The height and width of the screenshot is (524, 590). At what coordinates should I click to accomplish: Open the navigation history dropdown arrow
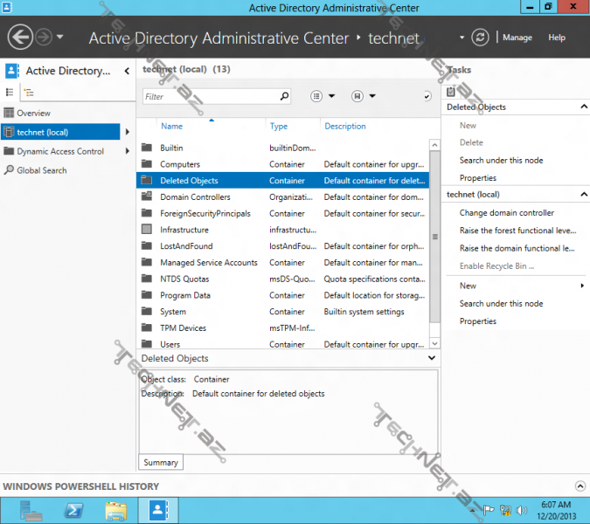59,37
